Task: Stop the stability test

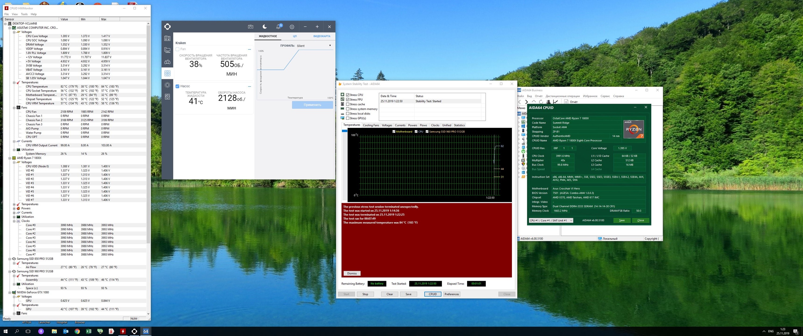Action: click(365, 294)
